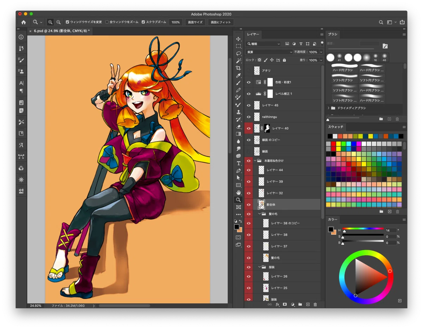The width and height of the screenshot is (423, 329).
Task: Toggle Quick Mask mode
Action: click(239, 238)
